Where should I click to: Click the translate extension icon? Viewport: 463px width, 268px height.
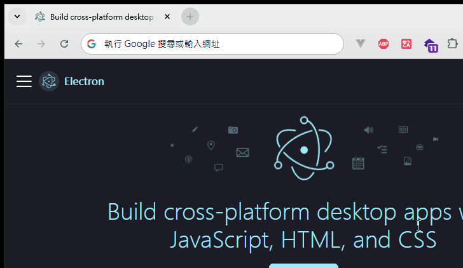tap(406, 44)
